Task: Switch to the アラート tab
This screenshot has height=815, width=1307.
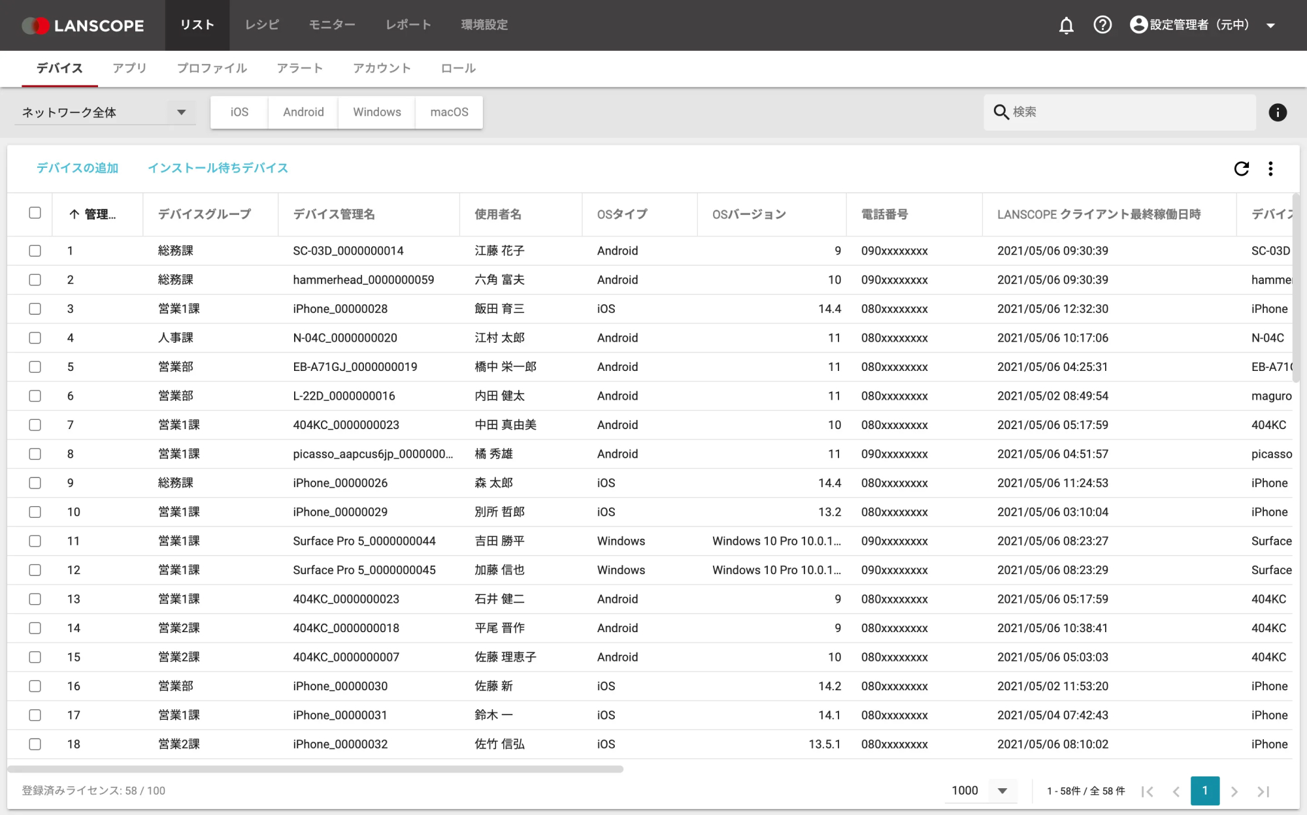Action: point(300,68)
